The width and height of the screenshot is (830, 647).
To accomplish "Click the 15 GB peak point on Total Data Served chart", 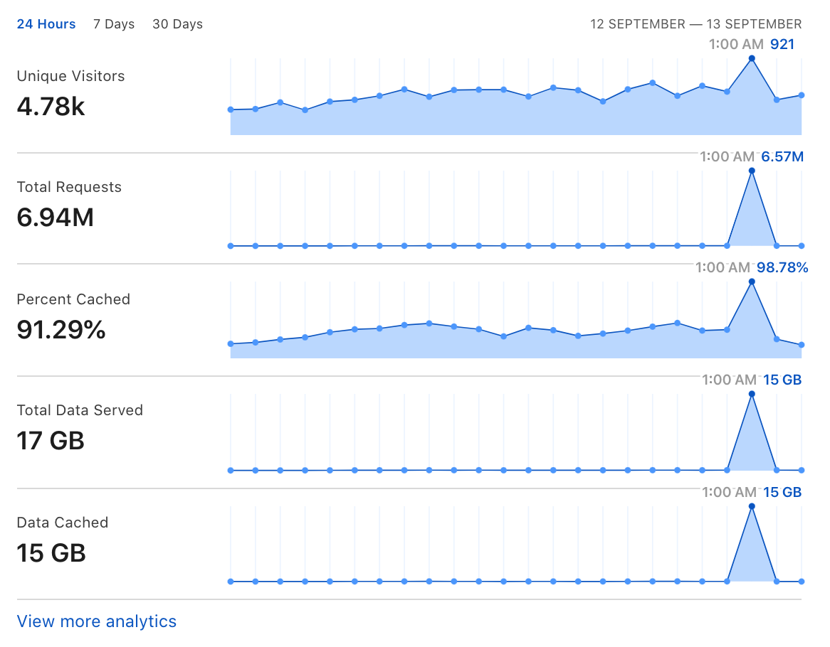I will click(x=752, y=394).
